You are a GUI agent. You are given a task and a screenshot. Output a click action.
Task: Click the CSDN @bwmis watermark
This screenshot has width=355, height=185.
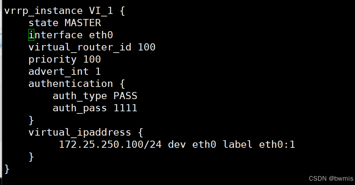331,179
